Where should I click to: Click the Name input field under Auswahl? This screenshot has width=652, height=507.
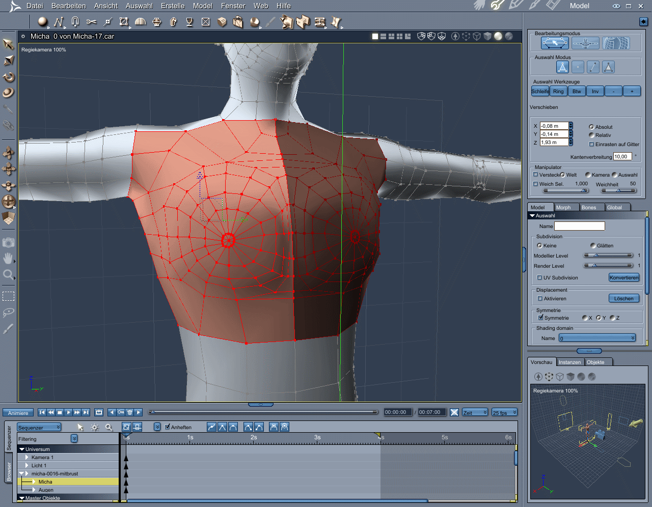(579, 226)
